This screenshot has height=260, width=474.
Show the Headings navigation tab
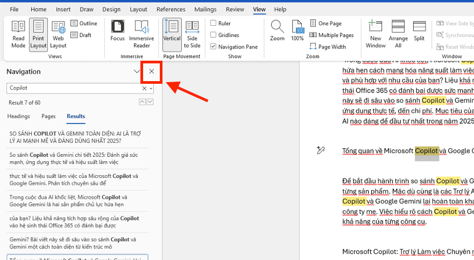(18, 116)
